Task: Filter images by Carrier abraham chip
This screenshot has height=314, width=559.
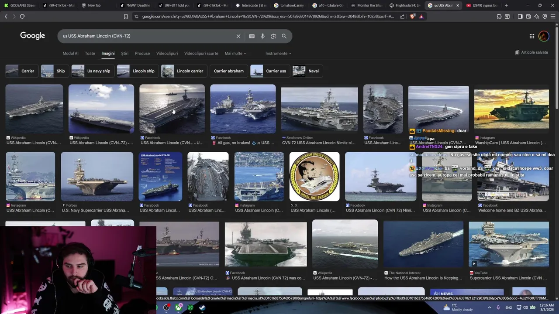Action: [228, 71]
